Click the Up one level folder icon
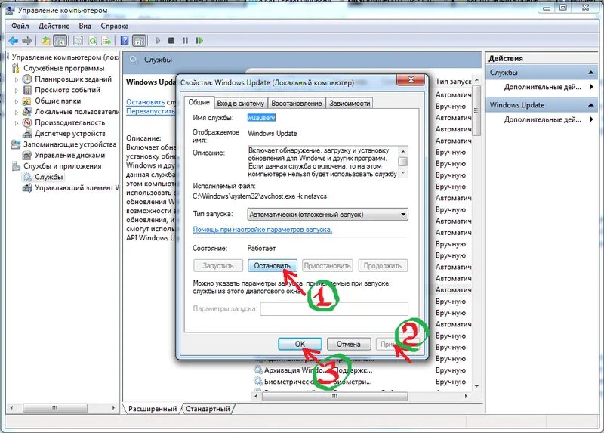Viewport: 604px width, 433px height. [46, 41]
